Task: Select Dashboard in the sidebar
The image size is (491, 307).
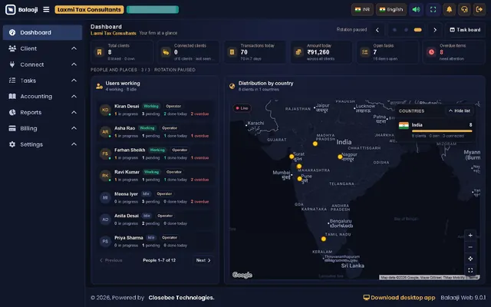Action: (42, 32)
